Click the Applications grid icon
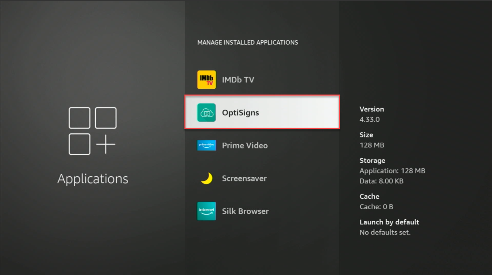492x275 pixels. coord(93,131)
